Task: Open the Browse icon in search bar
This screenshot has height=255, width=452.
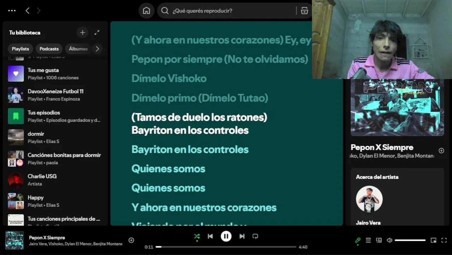Action: click(305, 11)
